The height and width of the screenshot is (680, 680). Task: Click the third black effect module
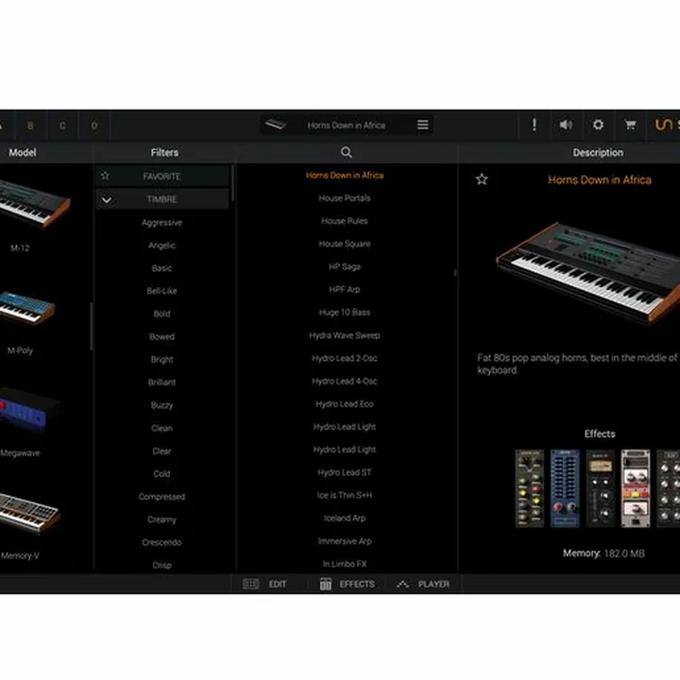[x=601, y=488]
